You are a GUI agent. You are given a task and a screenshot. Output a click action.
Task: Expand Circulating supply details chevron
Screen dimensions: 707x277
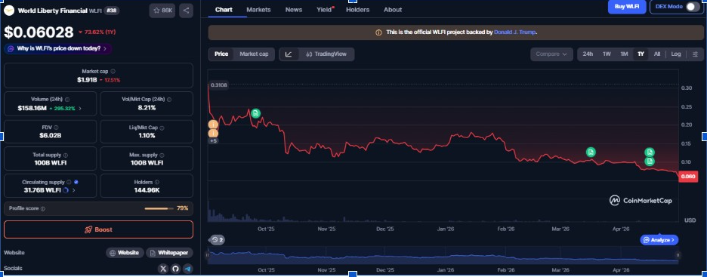[x=74, y=190]
